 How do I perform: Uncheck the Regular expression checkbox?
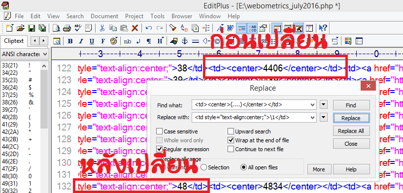159,149
